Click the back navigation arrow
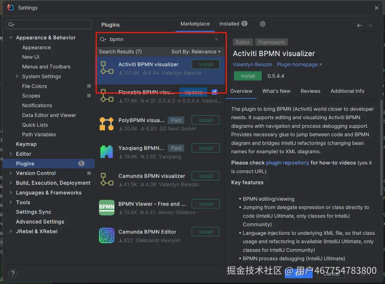This screenshot has height=284, width=385. pyautogui.click(x=360, y=25)
